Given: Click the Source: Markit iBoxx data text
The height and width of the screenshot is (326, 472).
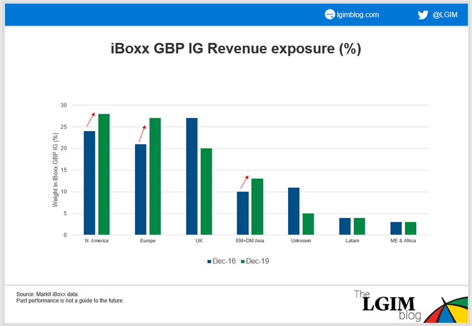Looking at the screenshot, I should (48, 294).
